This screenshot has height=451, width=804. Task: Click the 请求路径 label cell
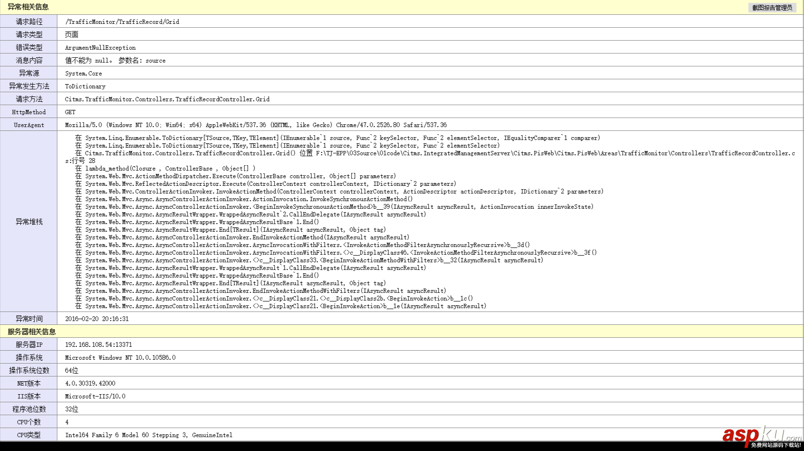29,21
